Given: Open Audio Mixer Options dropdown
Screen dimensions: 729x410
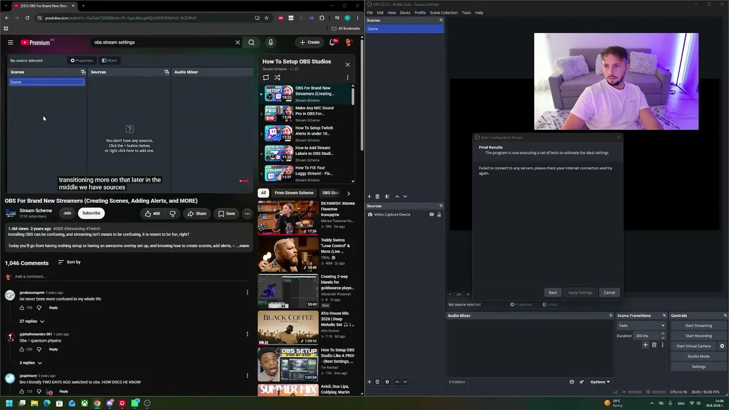Looking at the screenshot, I should pos(600,382).
